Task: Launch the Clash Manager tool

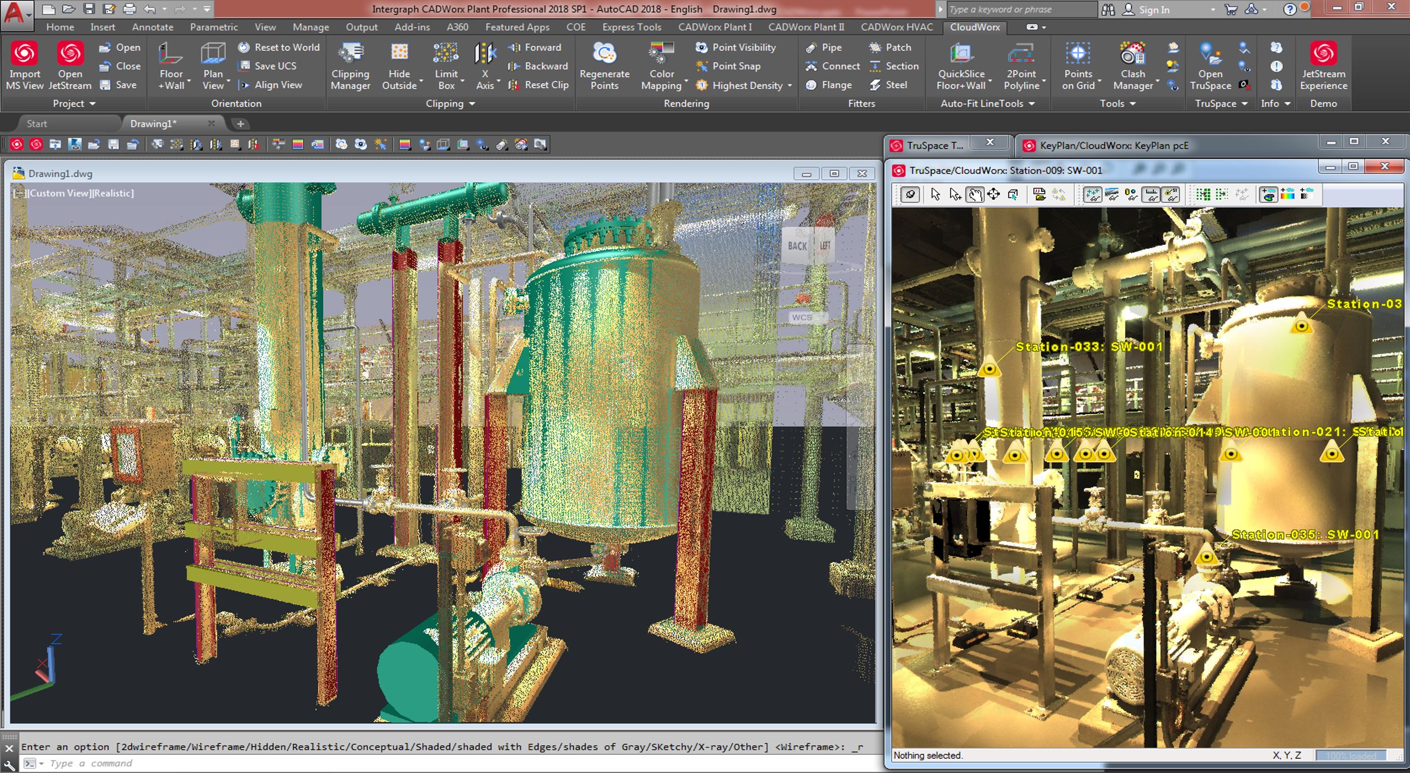Action: pyautogui.click(x=1132, y=54)
